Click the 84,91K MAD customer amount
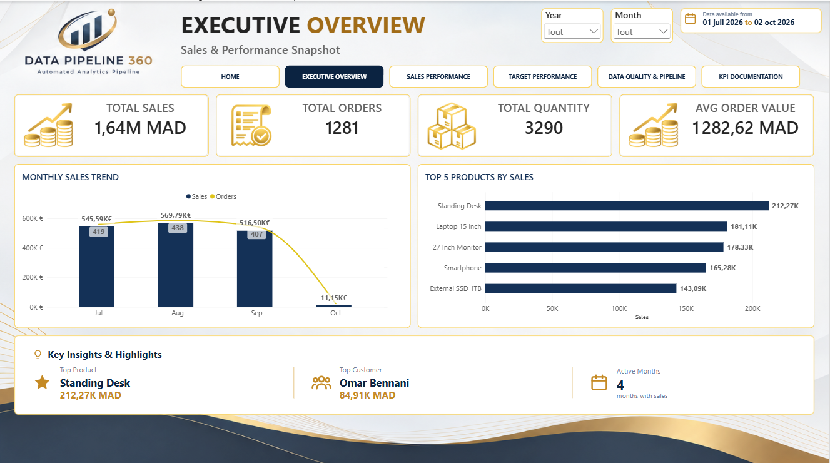 click(367, 395)
